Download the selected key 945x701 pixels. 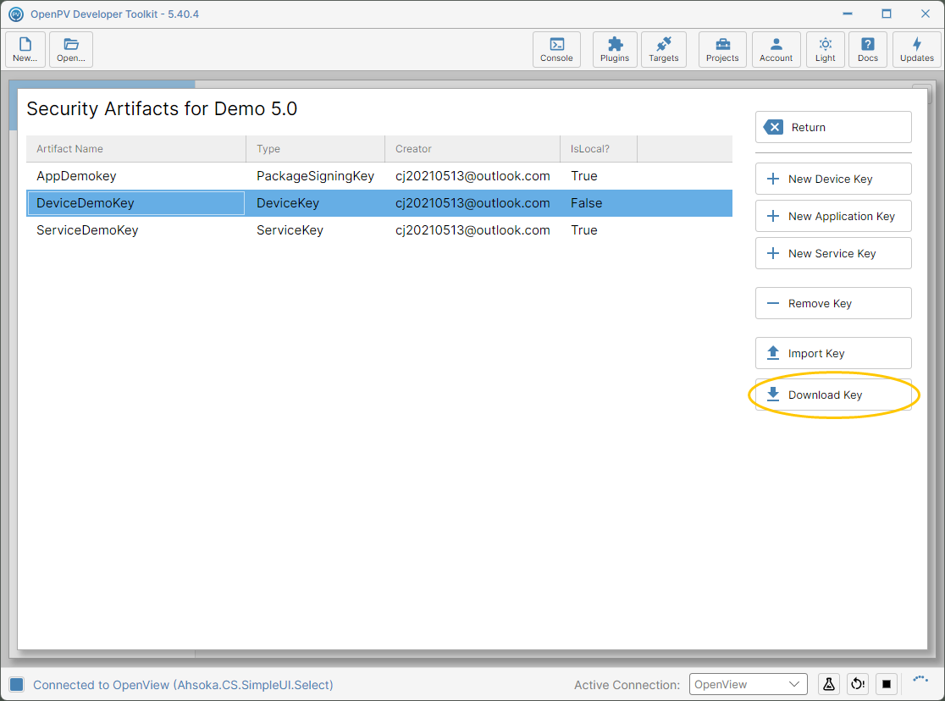833,395
